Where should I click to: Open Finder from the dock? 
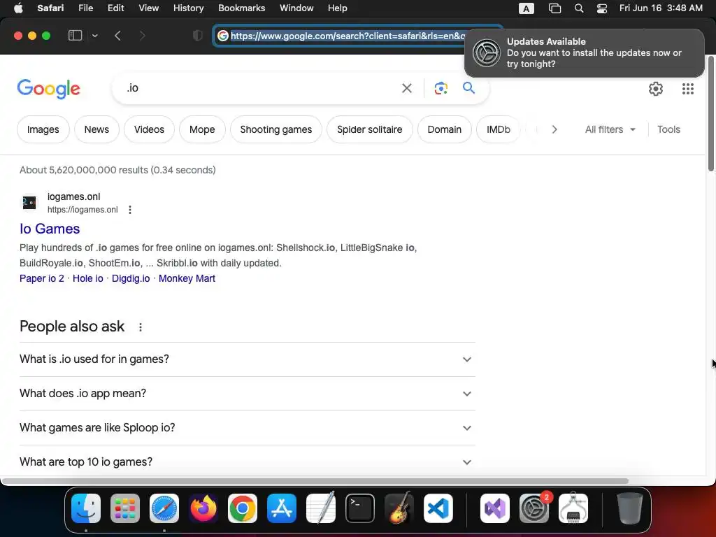click(x=86, y=508)
